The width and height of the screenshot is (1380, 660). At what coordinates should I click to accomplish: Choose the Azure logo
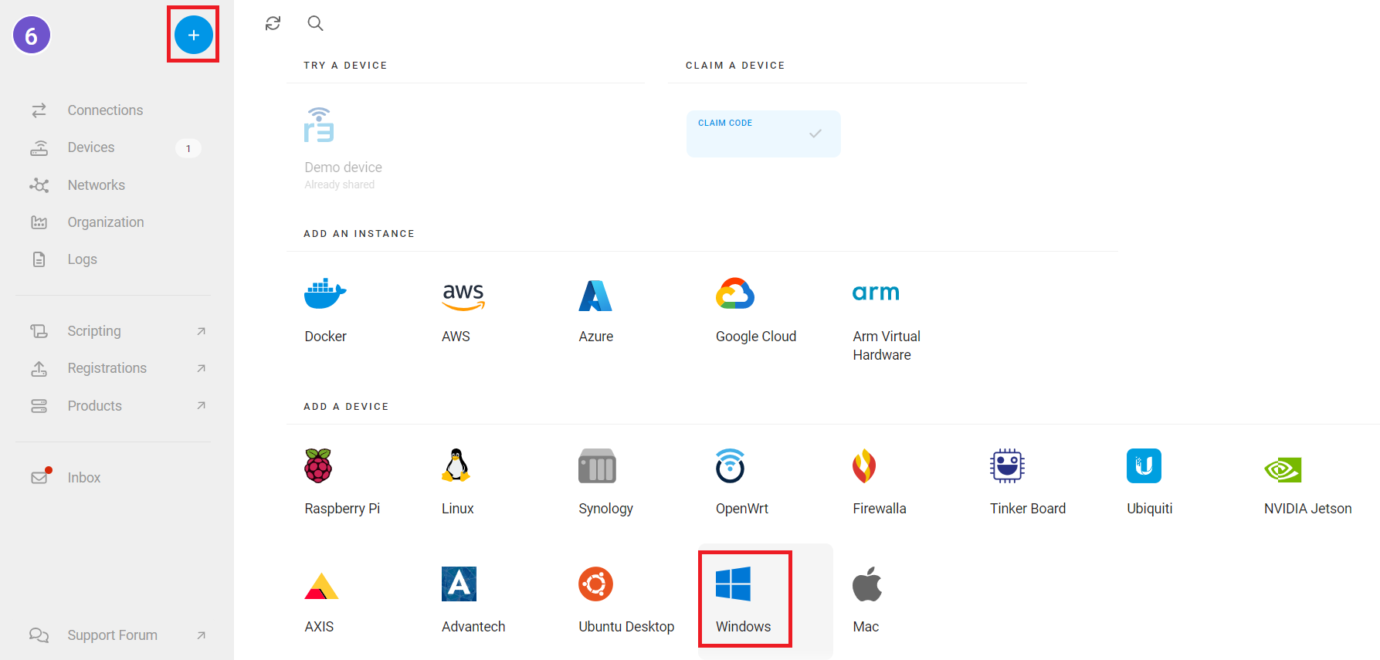tap(595, 295)
